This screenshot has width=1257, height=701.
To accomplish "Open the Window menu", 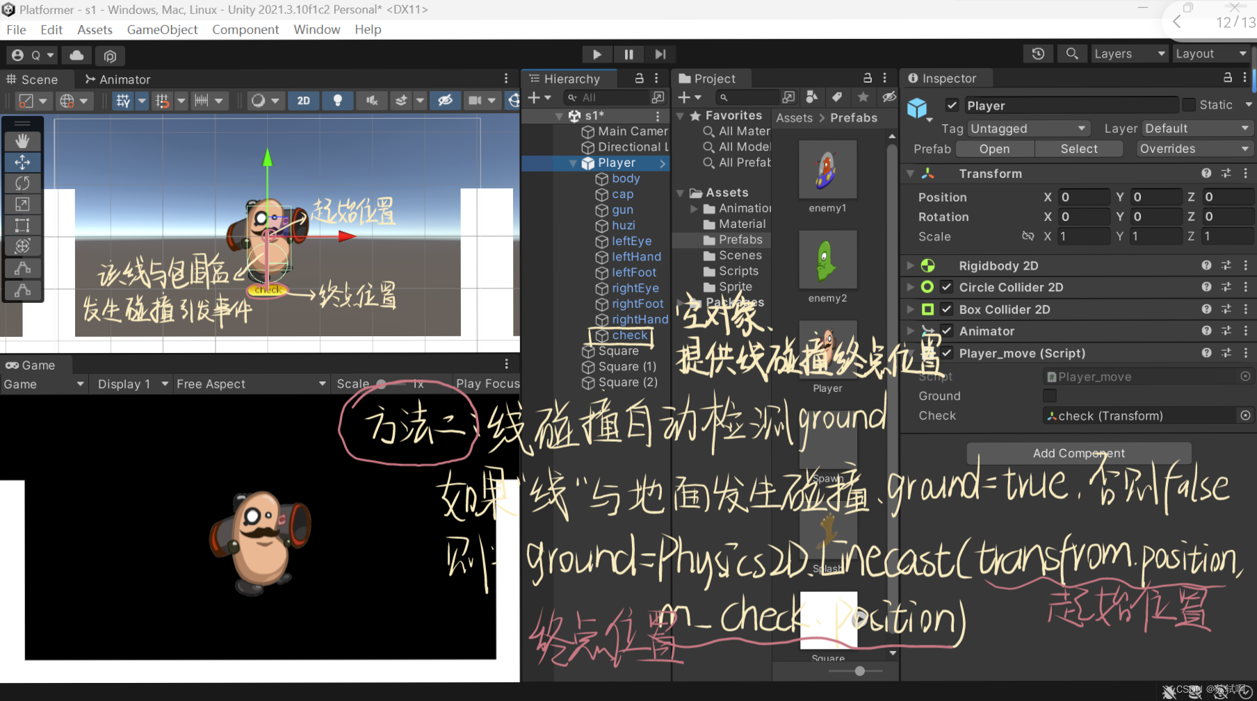I will pos(316,29).
